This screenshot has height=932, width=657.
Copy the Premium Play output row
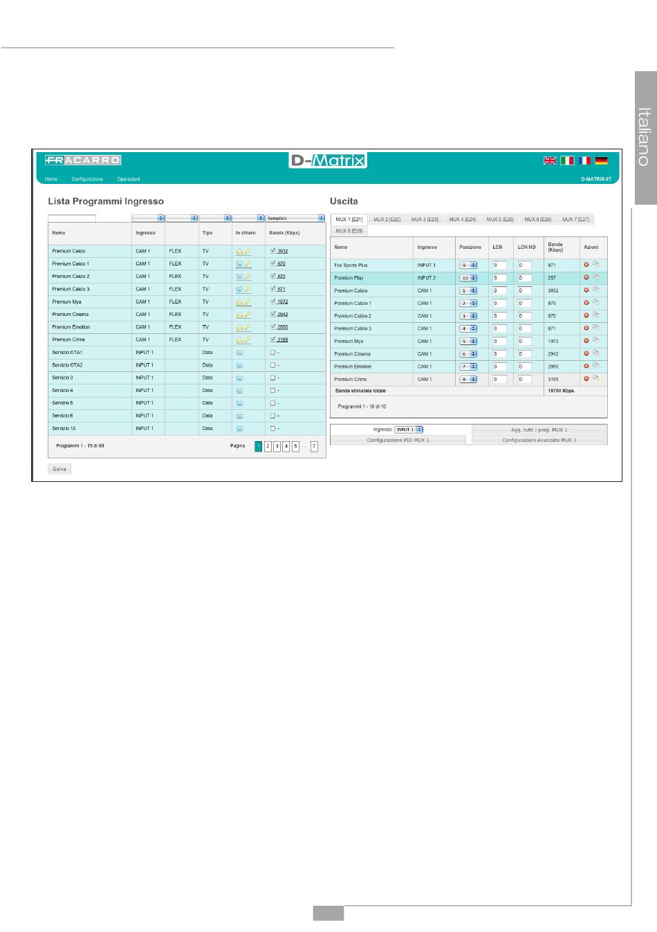click(x=595, y=277)
